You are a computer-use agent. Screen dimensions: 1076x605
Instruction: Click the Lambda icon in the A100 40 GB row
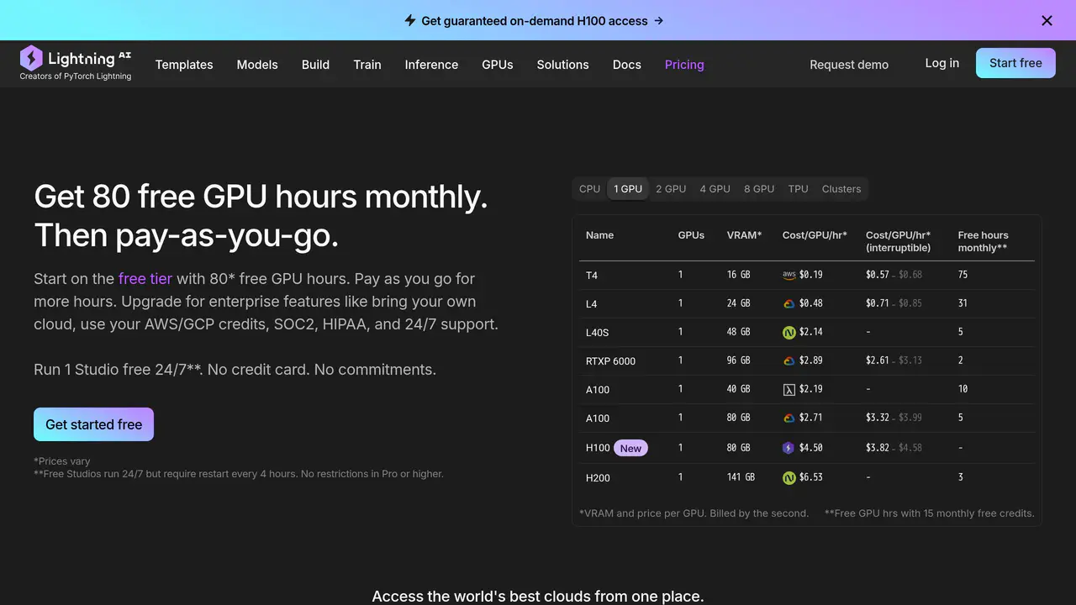tap(789, 389)
